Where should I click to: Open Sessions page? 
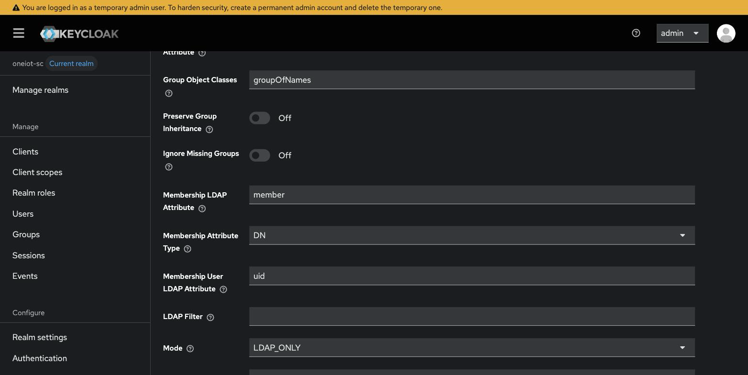pyautogui.click(x=29, y=255)
